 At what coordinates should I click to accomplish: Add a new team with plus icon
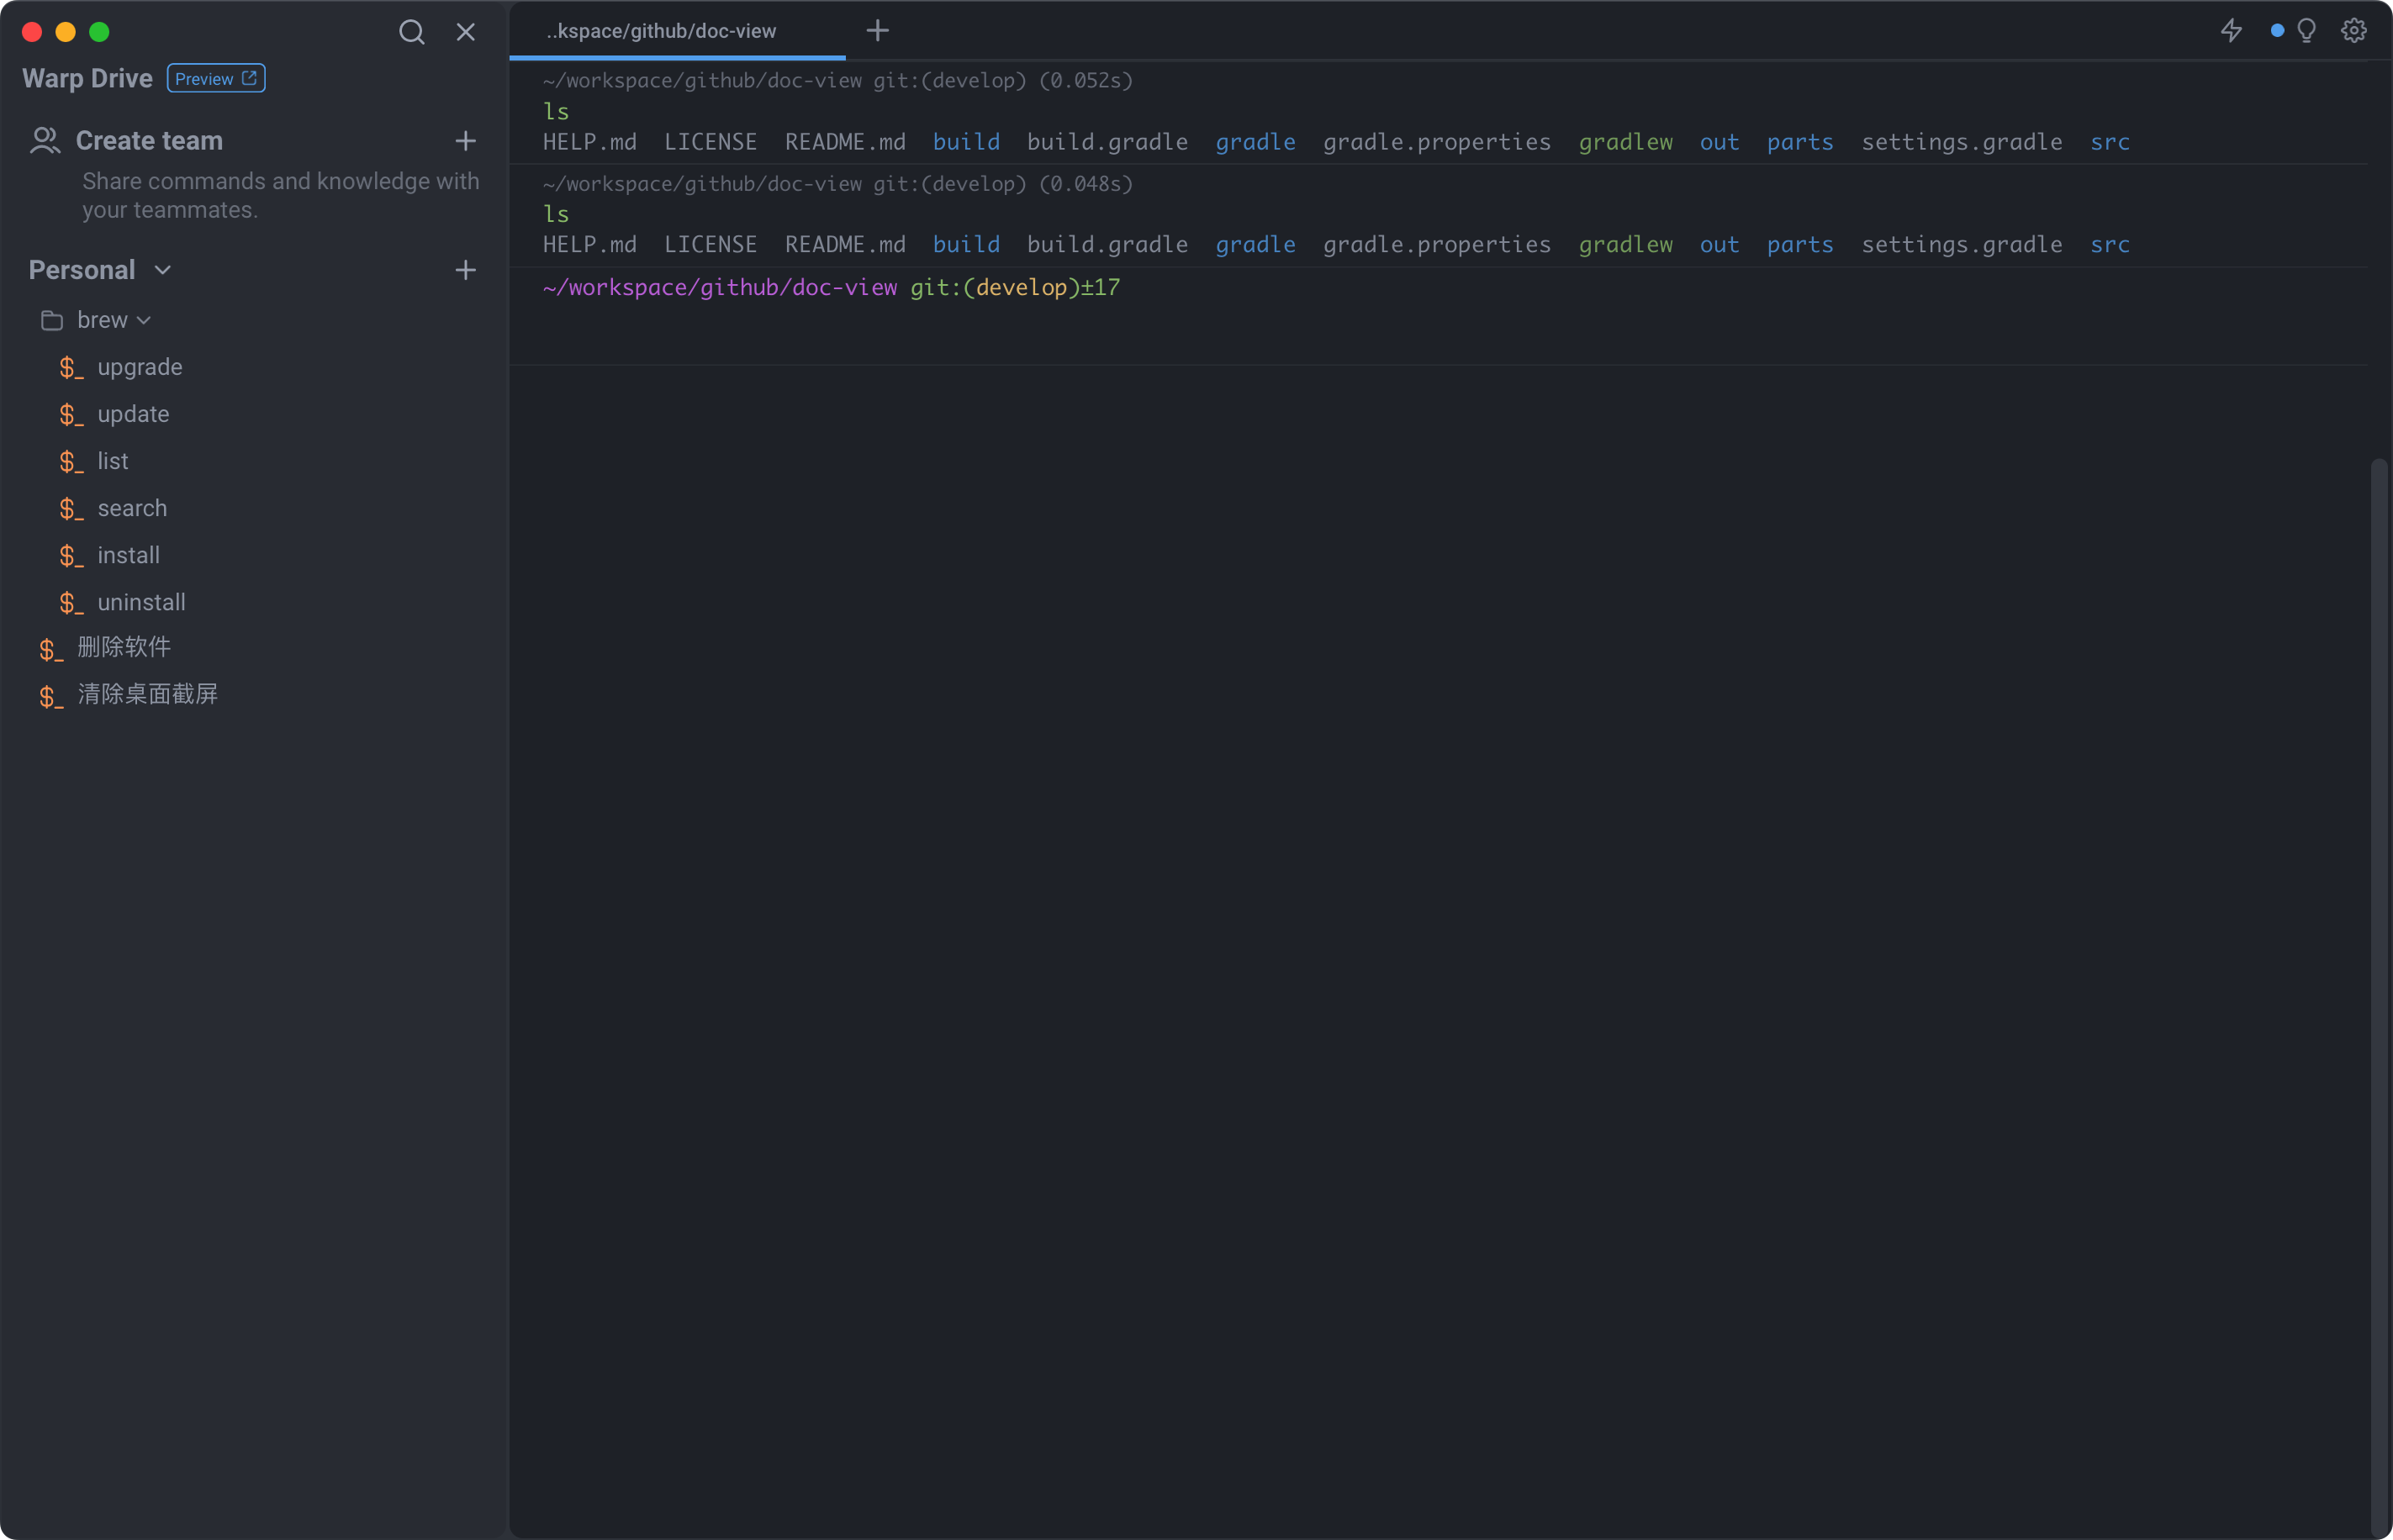point(465,141)
